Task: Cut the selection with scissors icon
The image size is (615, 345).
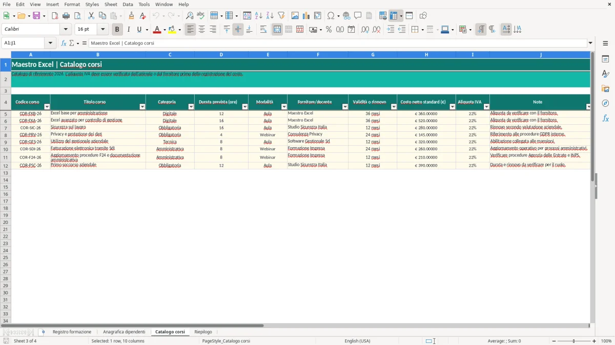Action: pyautogui.click(x=91, y=16)
